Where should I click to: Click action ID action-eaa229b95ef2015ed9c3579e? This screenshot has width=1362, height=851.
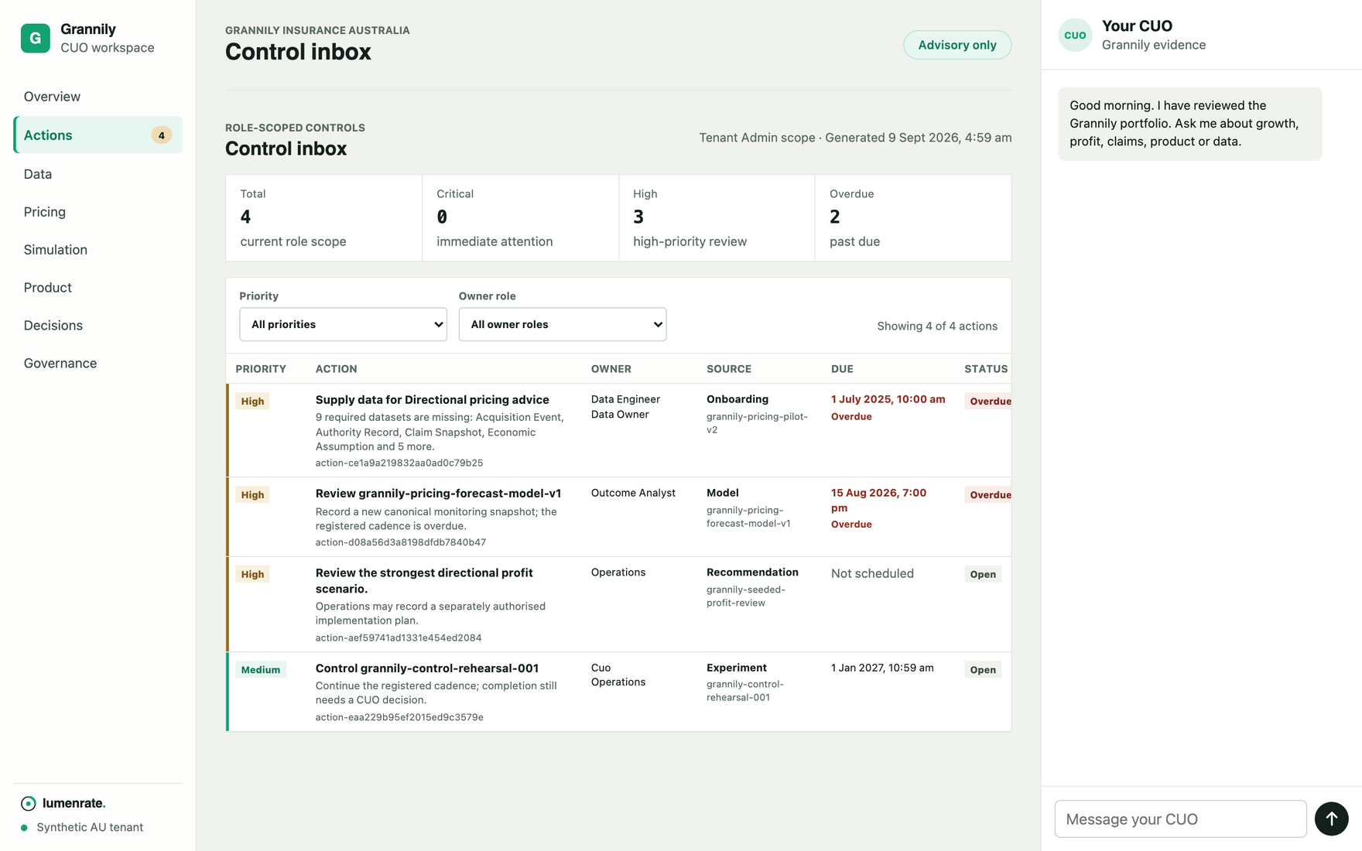[x=399, y=718]
